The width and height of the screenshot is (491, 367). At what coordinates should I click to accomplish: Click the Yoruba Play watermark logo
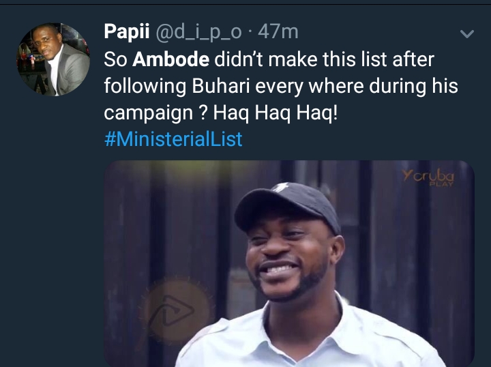pos(430,178)
